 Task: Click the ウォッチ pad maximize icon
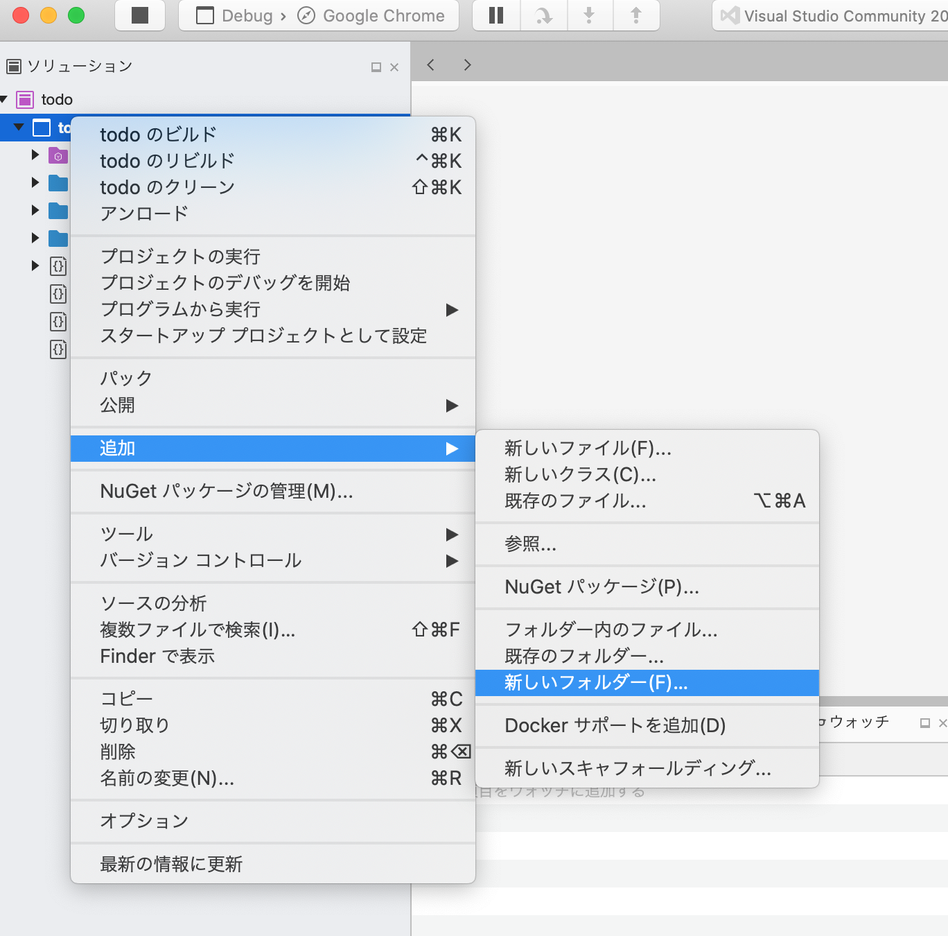[924, 723]
